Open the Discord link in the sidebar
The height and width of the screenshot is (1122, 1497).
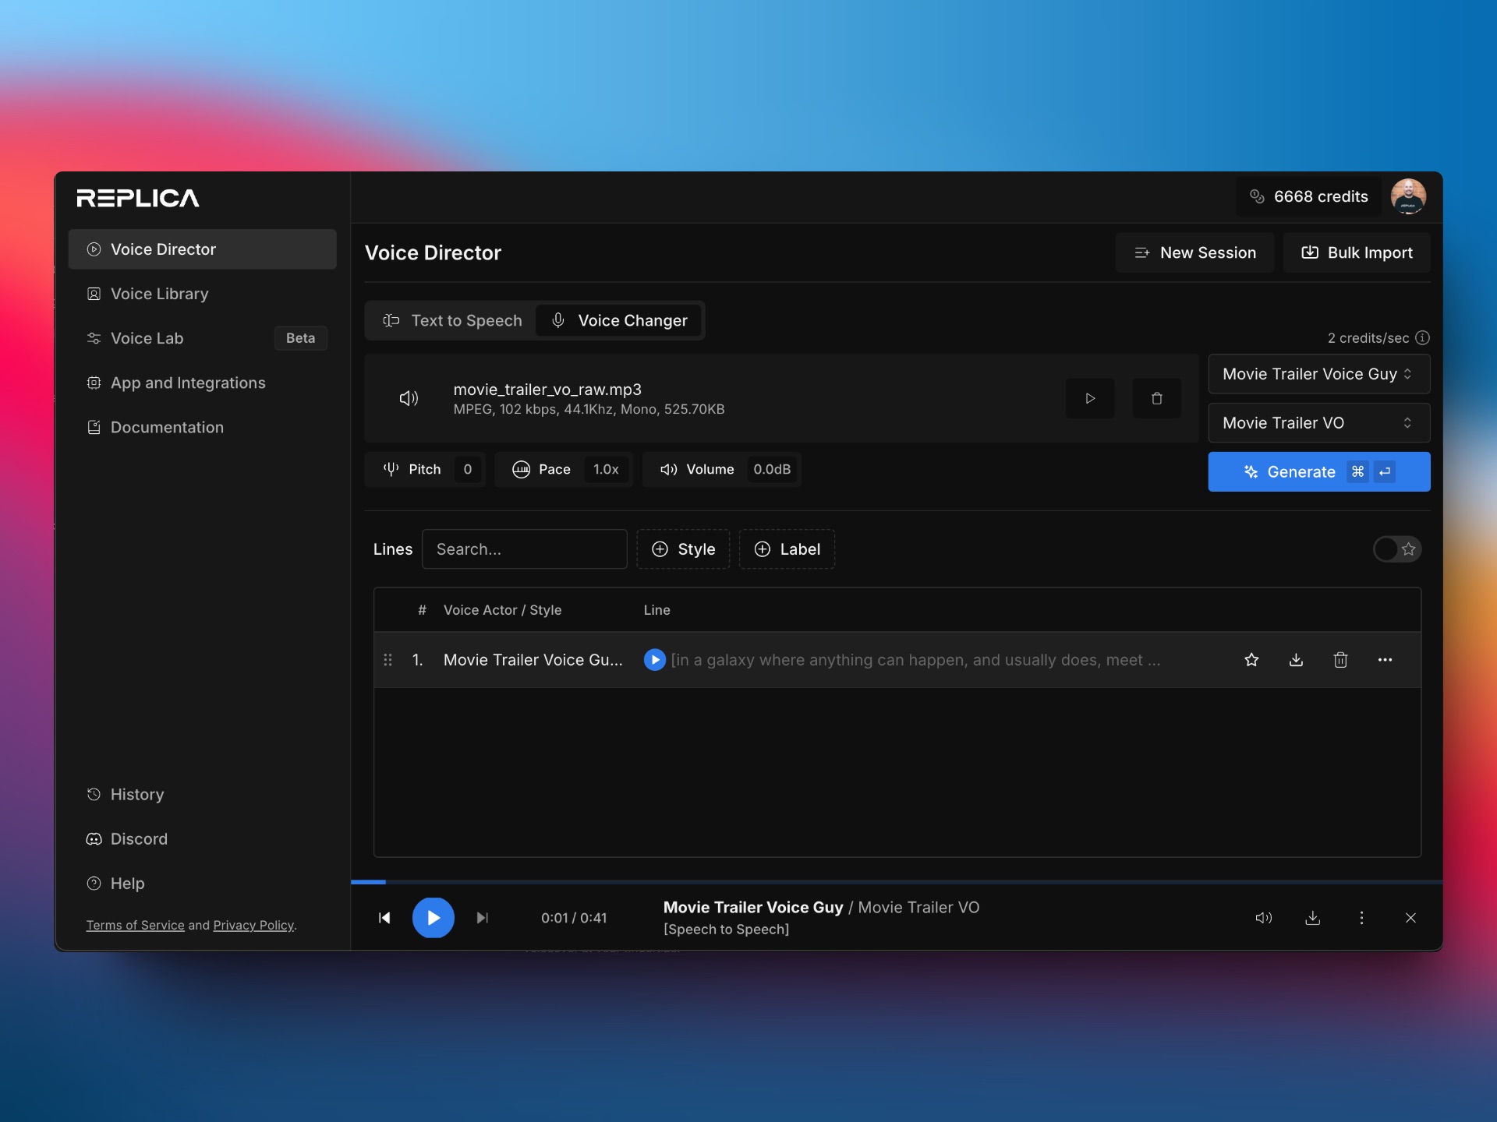point(202,838)
